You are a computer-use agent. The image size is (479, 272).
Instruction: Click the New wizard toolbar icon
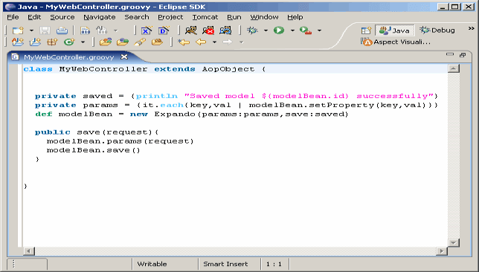click(x=18, y=30)
